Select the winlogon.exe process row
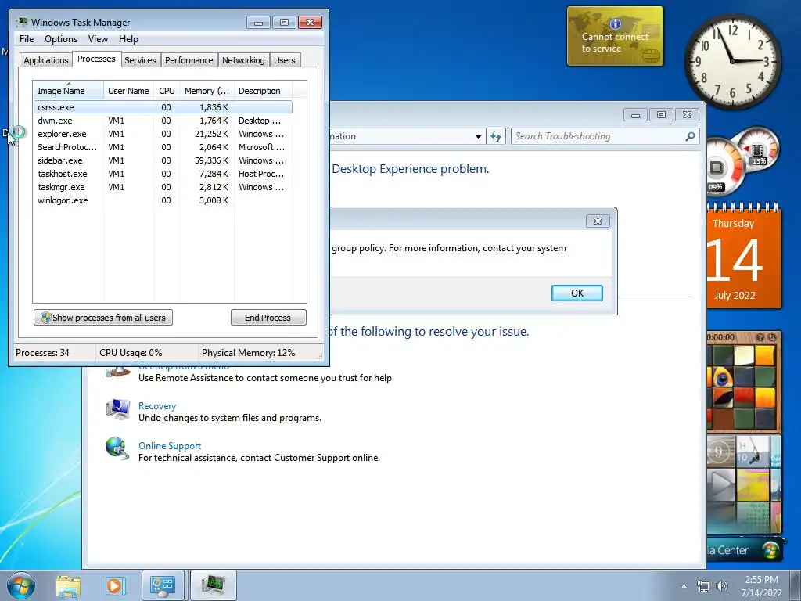The height and width of the screenshot is (601, 801). tap(163, 200)
